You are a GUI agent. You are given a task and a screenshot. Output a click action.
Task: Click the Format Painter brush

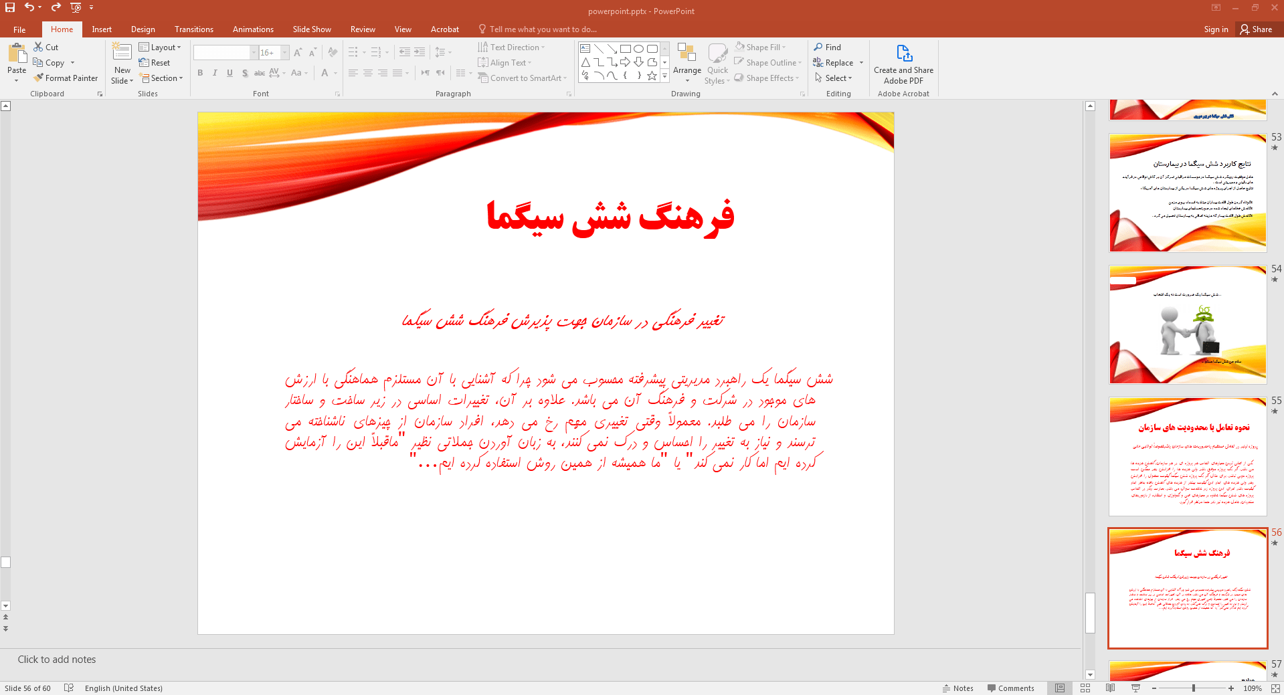(x=66, y=78)
